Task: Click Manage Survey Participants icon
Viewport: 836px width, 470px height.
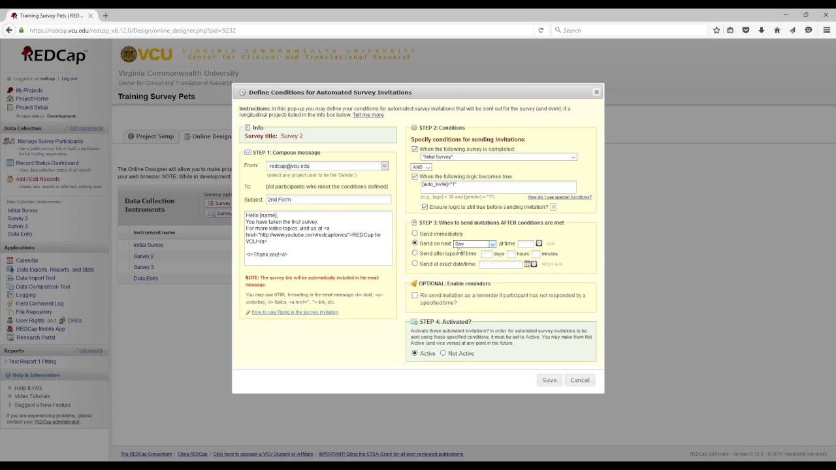Action: 9,141
